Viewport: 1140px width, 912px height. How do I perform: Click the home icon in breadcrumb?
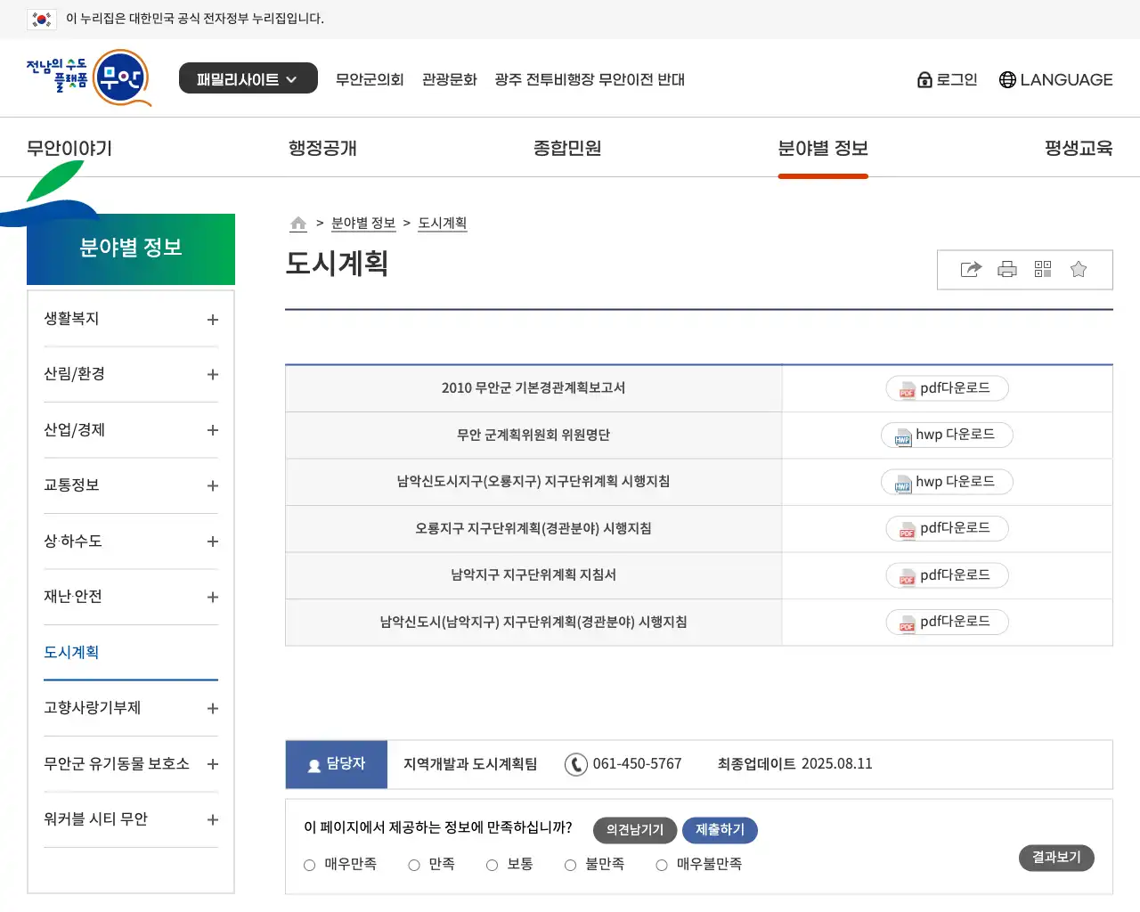298,224
